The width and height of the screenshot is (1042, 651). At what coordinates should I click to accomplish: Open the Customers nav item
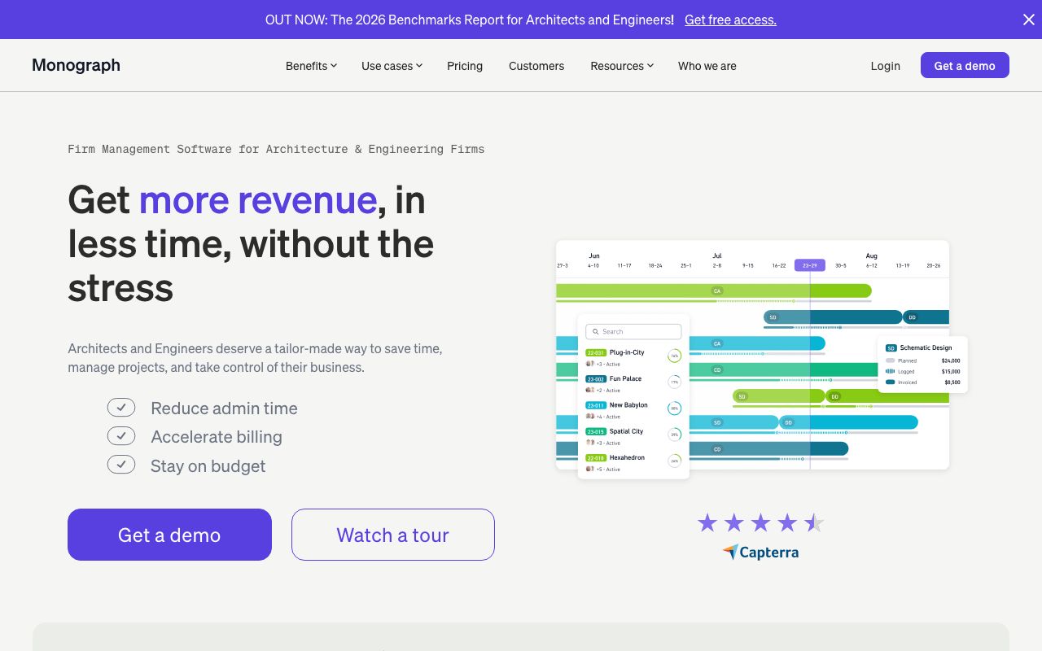click(x=536, y=66)
